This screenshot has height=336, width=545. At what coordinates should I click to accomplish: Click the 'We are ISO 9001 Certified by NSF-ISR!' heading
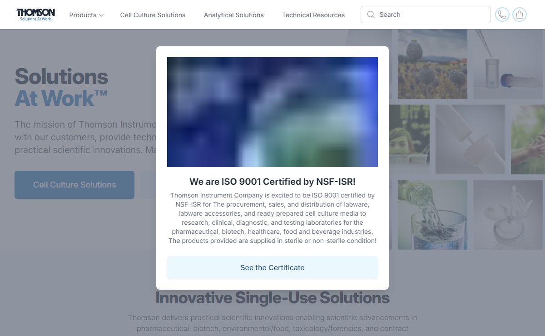tap(272, 182)
